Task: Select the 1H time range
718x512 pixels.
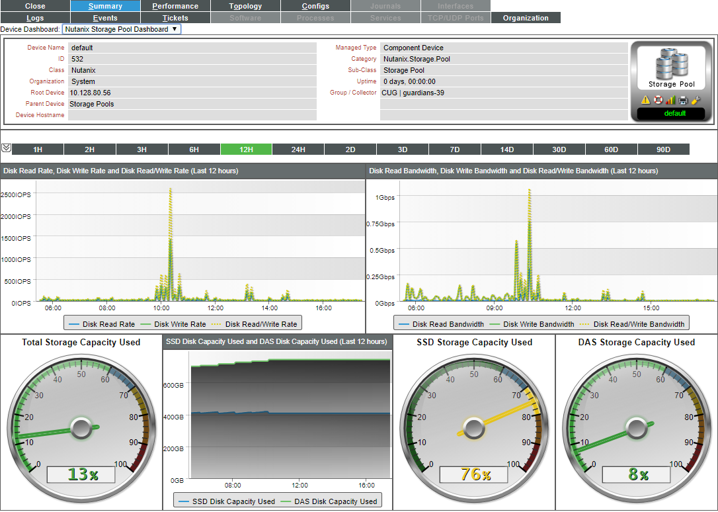Action: point(38,149)
